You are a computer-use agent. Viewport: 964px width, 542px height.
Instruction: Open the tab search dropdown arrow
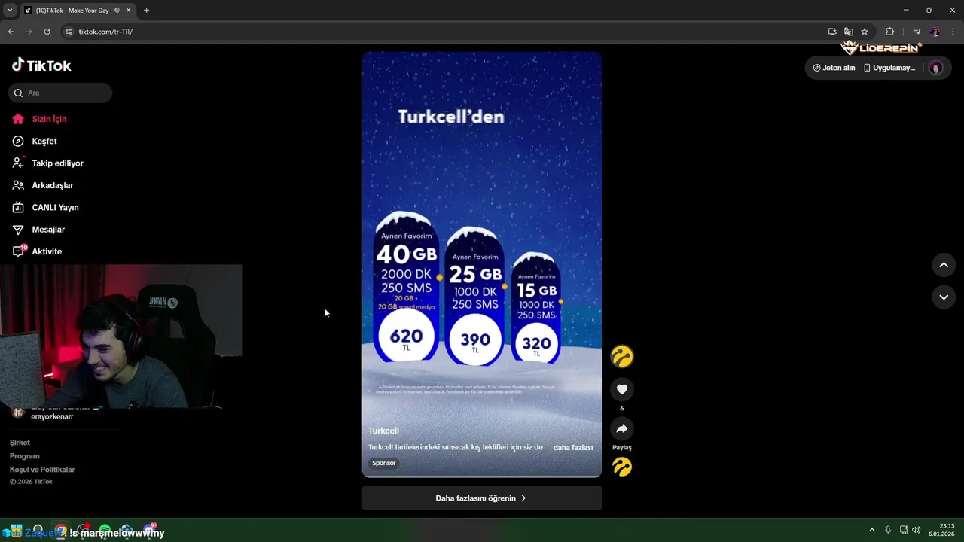[x=10, y=11]
